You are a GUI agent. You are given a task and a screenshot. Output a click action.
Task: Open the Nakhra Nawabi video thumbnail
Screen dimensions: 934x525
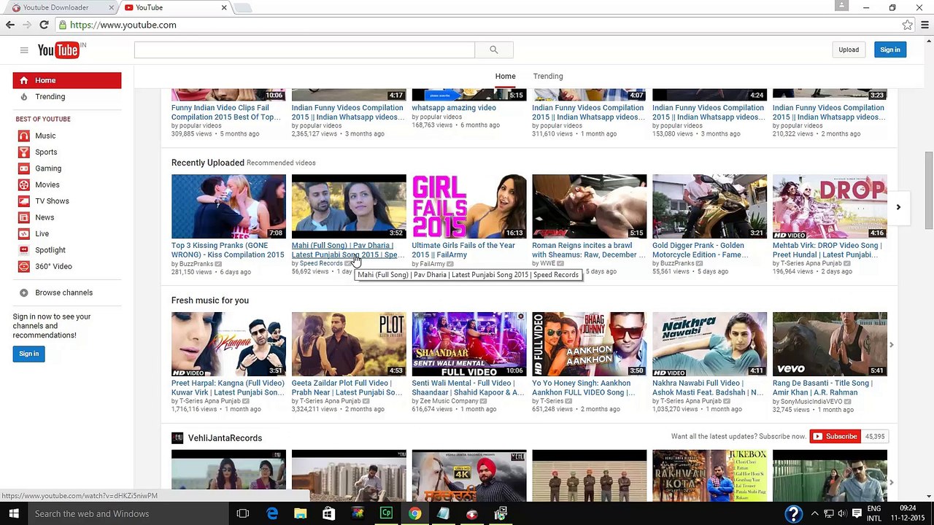point(709,344)
